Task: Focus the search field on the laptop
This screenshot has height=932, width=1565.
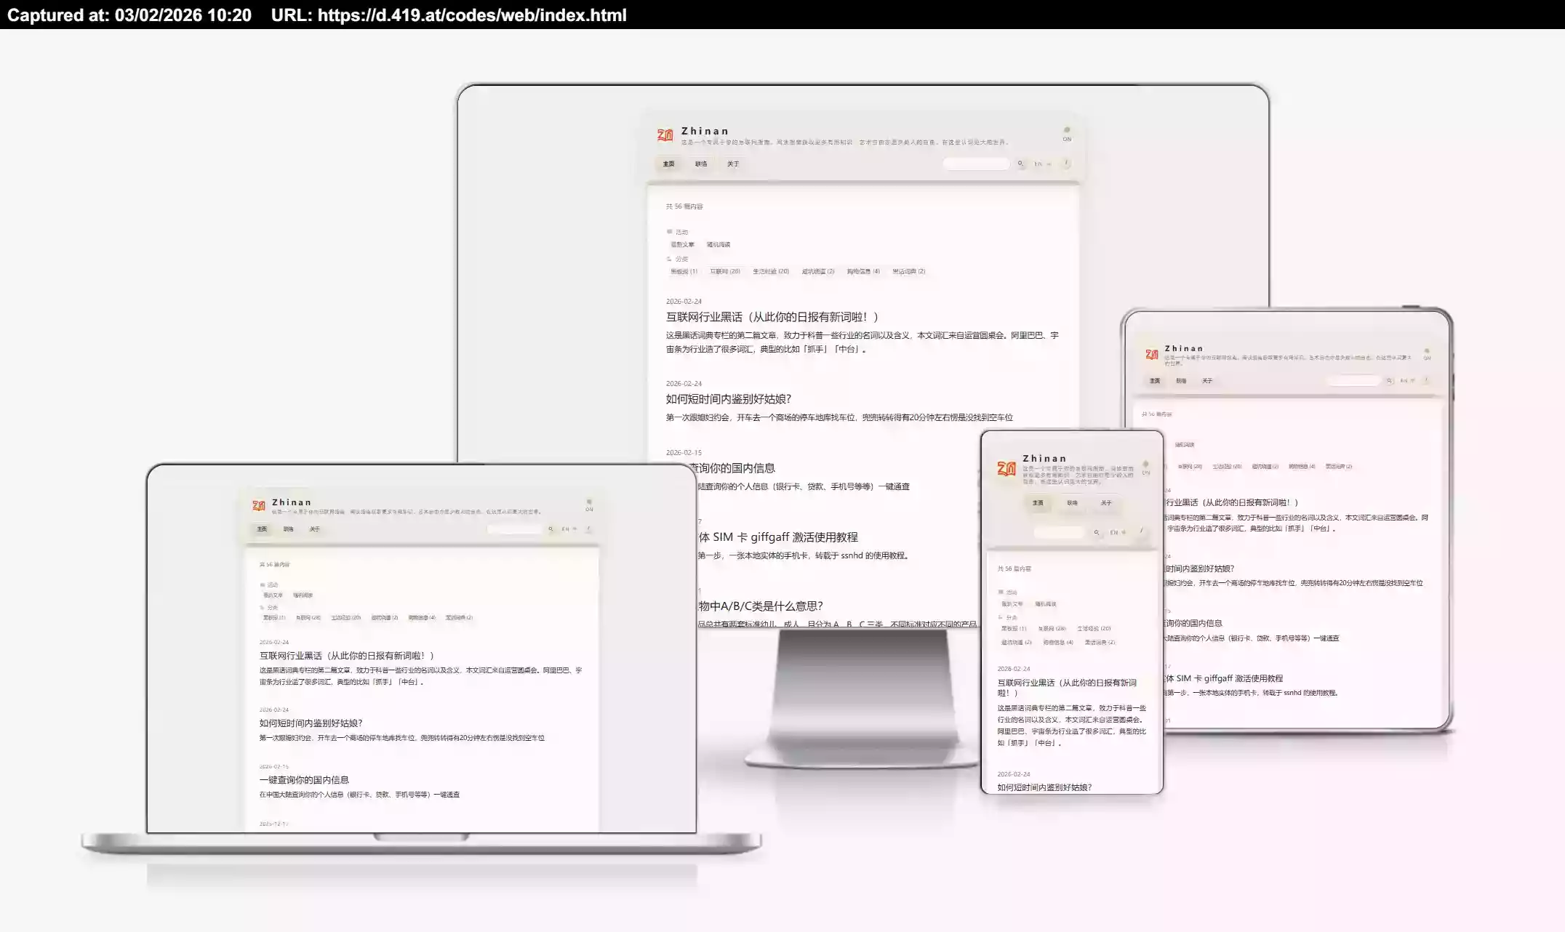Action: click(x=514, y=529)
